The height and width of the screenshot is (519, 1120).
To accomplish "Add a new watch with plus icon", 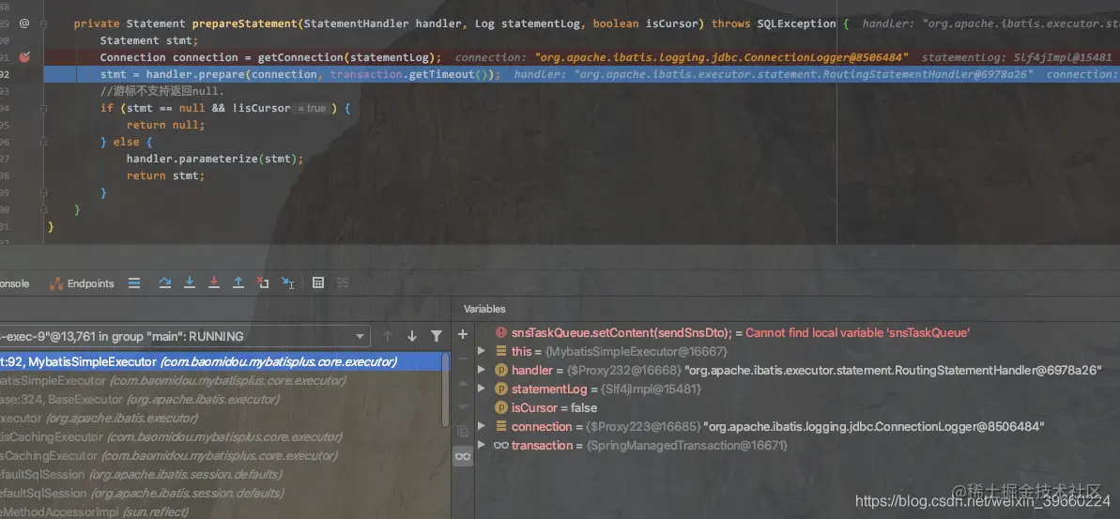I will tap(463, 334).
